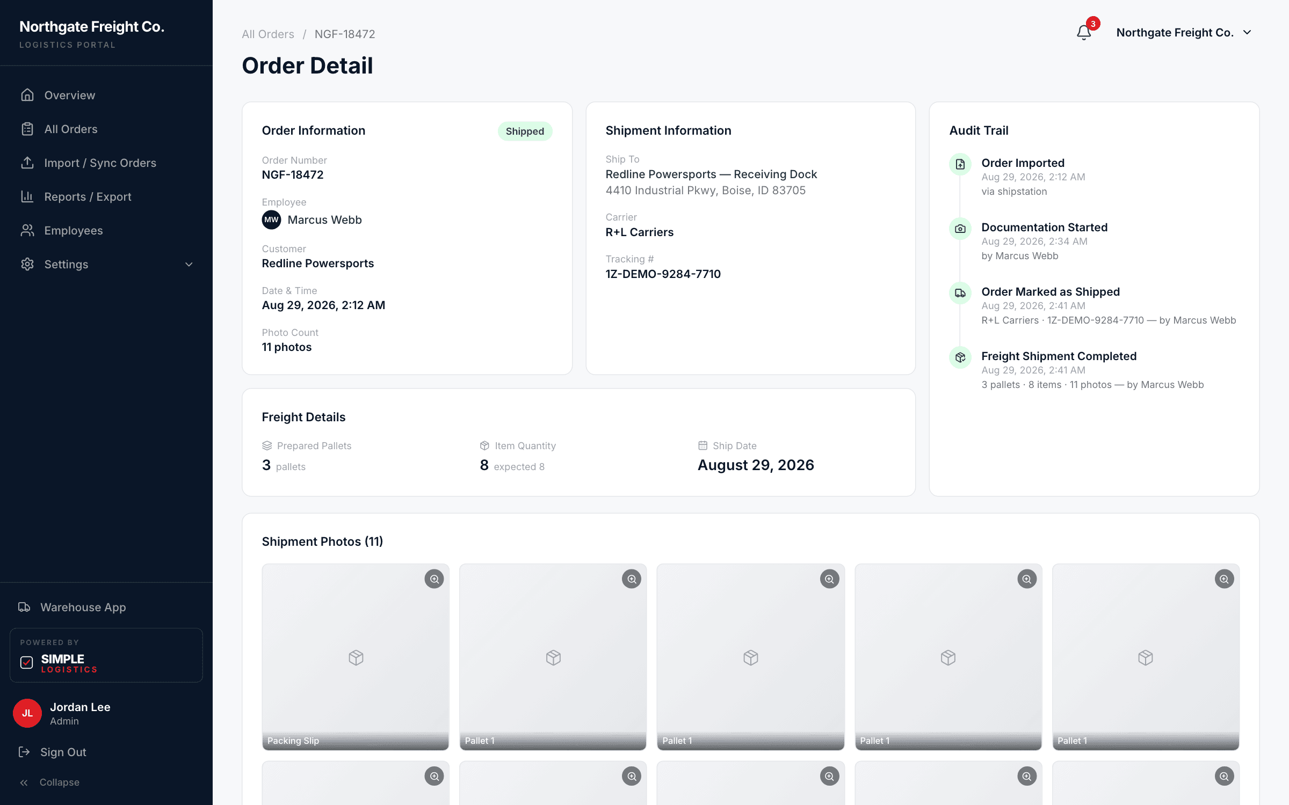Click the ship date August 29, 2026

(x=756, y=465)
